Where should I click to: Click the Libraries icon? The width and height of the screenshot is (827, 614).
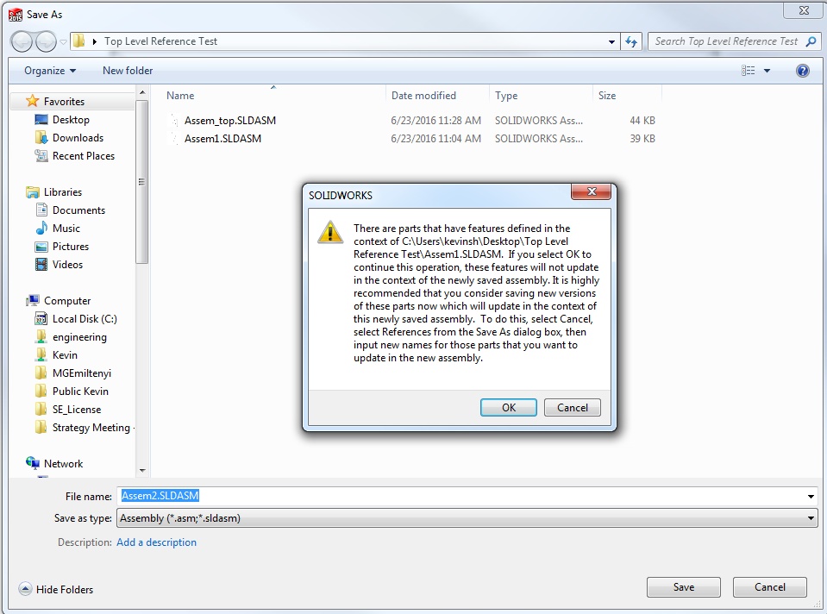33,192
